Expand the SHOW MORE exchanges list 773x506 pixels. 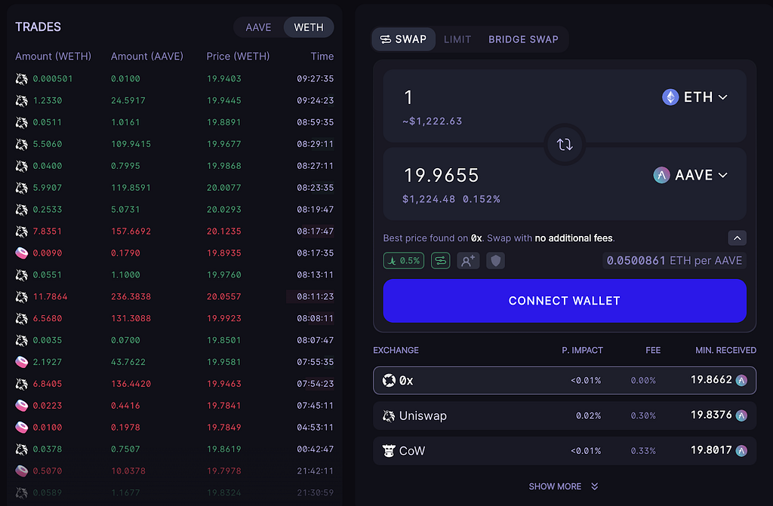(x=563, y=487)
